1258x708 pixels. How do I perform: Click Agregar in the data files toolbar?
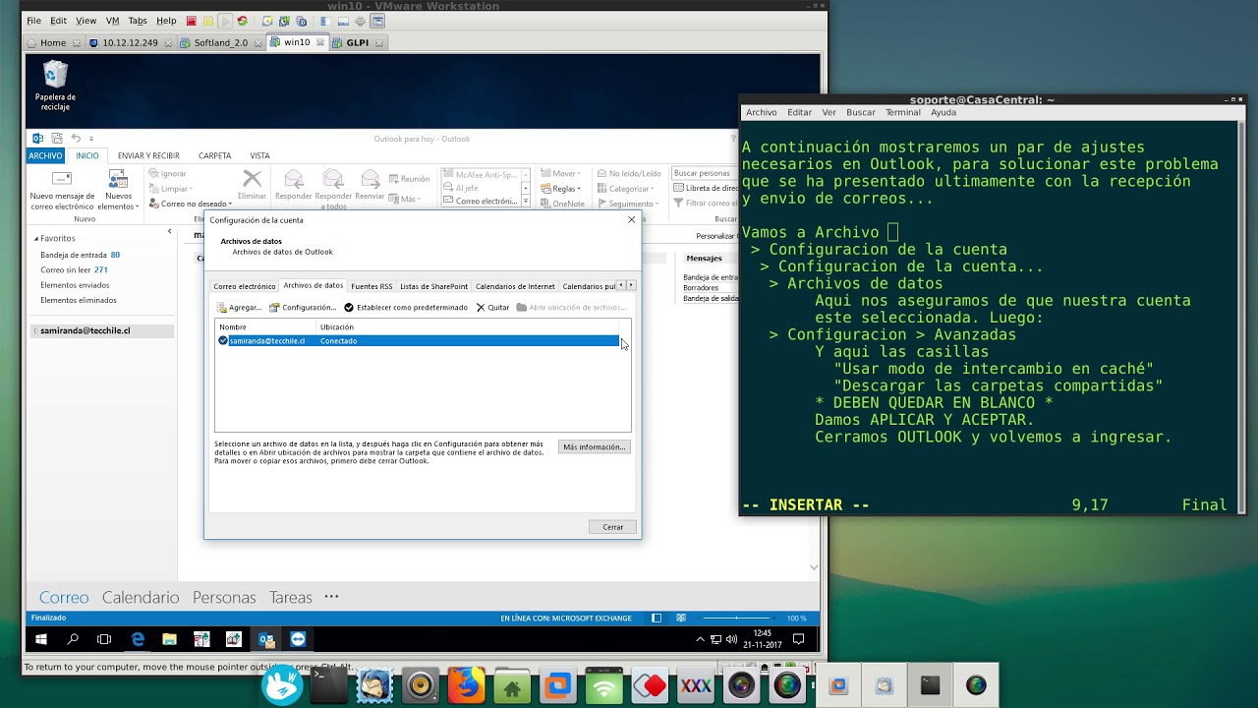pyautogui.click(x=240, y=308)
